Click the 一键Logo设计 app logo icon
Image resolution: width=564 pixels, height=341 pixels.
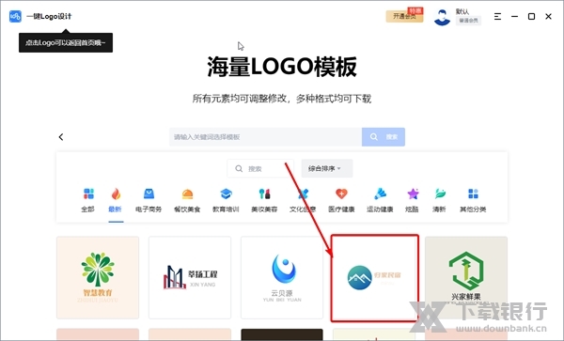click(15, 16)
